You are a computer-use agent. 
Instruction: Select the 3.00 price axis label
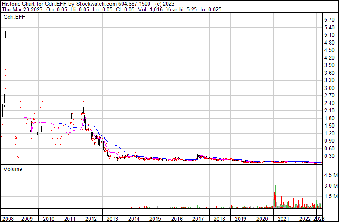click(329, 88)
